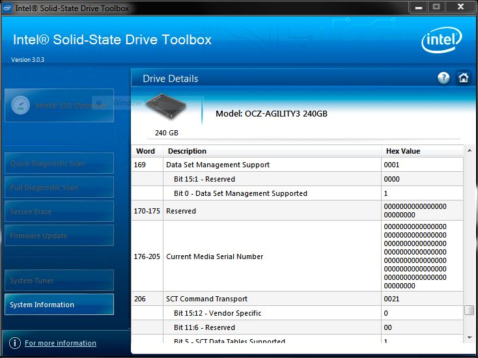Select System Information in the sidebar
Image resolution: width=478 pixels, height=358 pixels.
59,305
